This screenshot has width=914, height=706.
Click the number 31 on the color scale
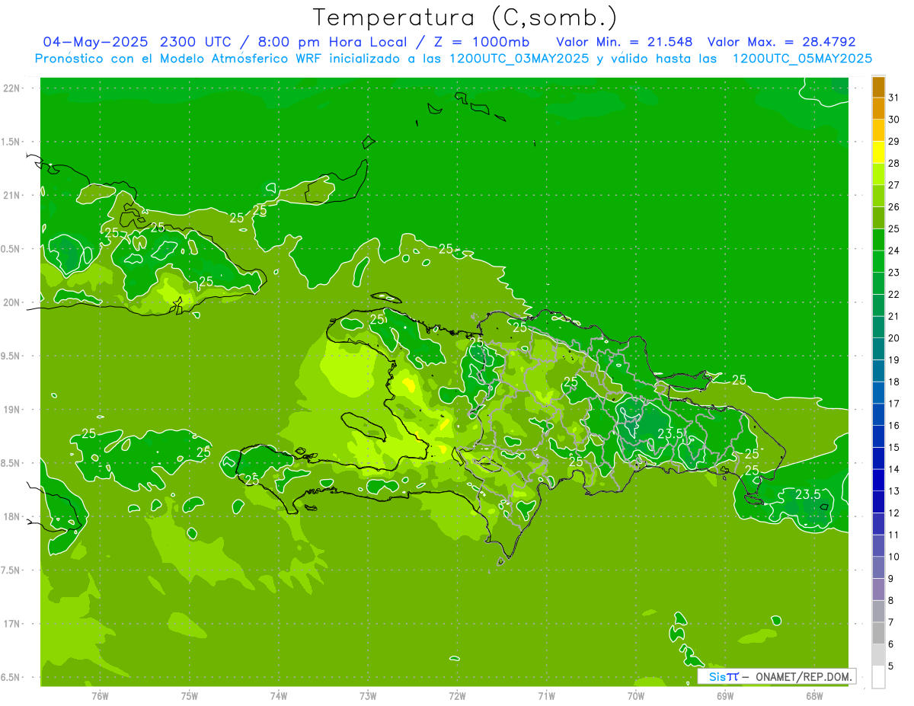point(894,97)
